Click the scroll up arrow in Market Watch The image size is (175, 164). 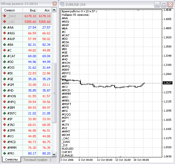coord(54,10)
